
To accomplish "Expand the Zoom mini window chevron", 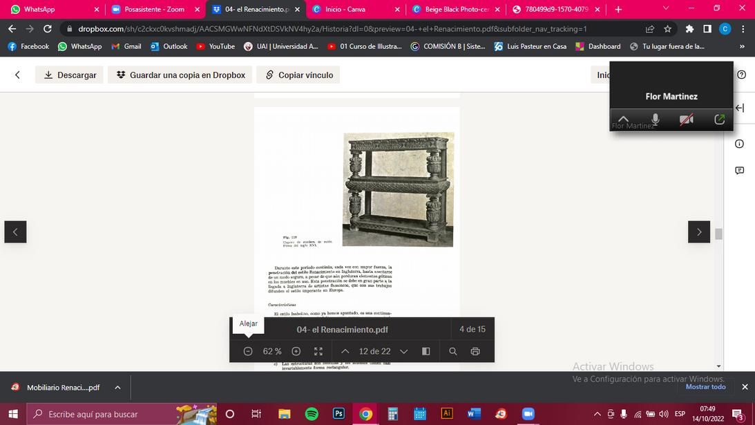I will (x=623, y=118).
